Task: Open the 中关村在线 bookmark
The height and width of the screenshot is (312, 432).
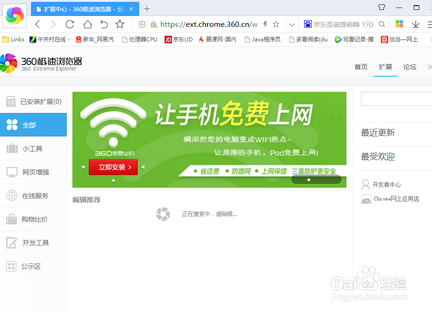Action: coord(50,40)
